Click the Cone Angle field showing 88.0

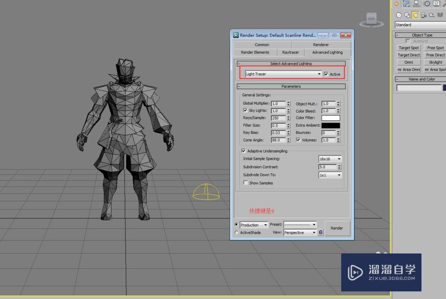[x=278, y=140]
